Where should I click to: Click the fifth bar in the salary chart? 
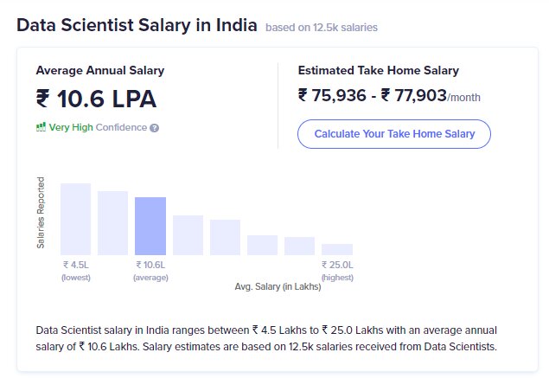click(225, 237)
